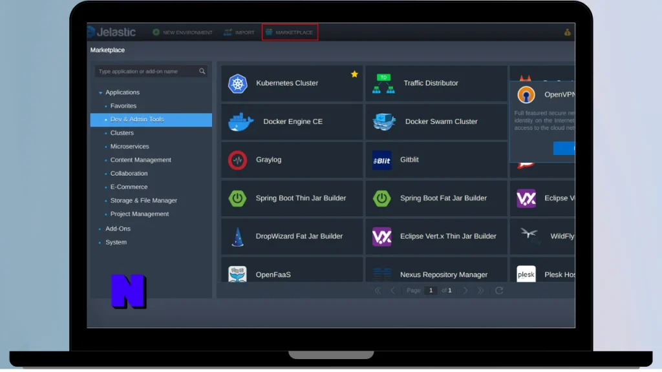Open the Docker Engine CE text label
Screen dimensions: 662x372
(x=293, y=122)
